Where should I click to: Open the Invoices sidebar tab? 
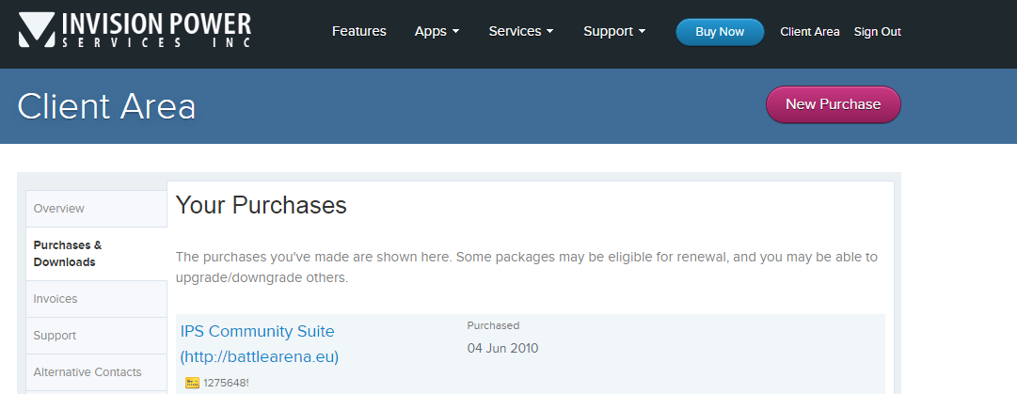click(x=97, y=299)
